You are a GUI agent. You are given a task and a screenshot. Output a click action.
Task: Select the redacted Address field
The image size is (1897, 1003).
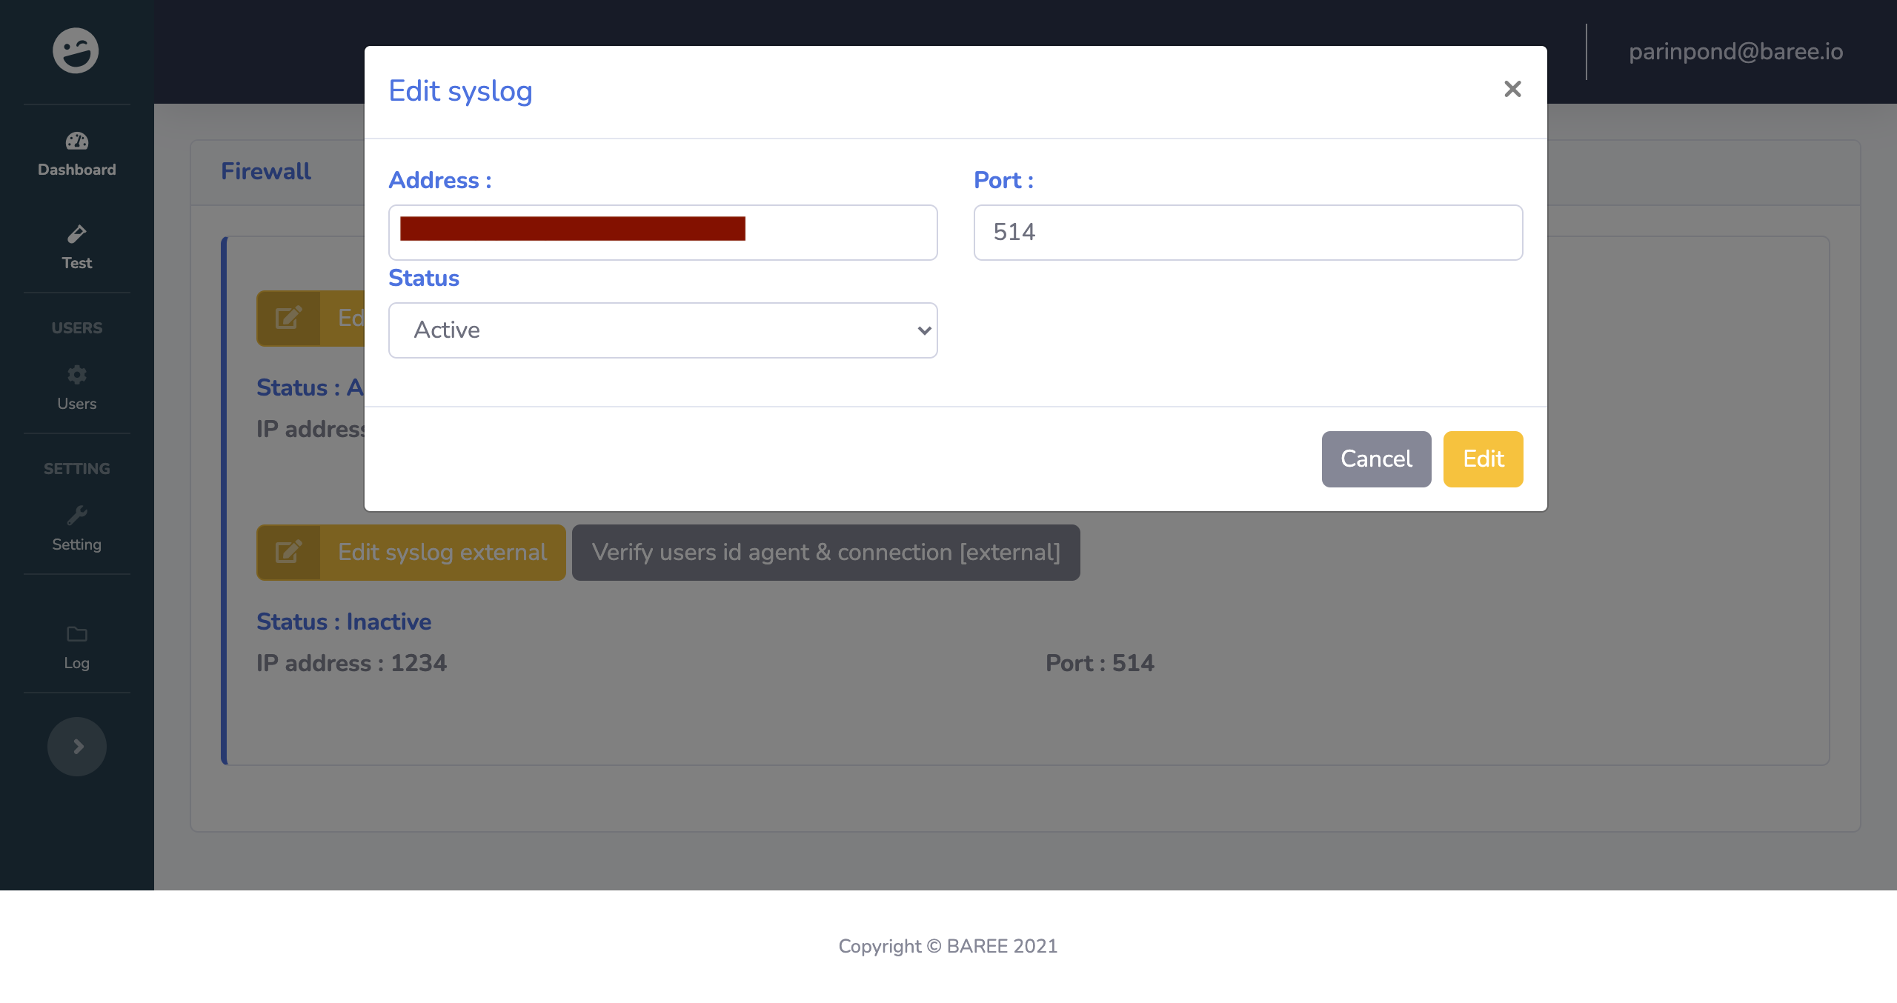[x=662, y=232]
